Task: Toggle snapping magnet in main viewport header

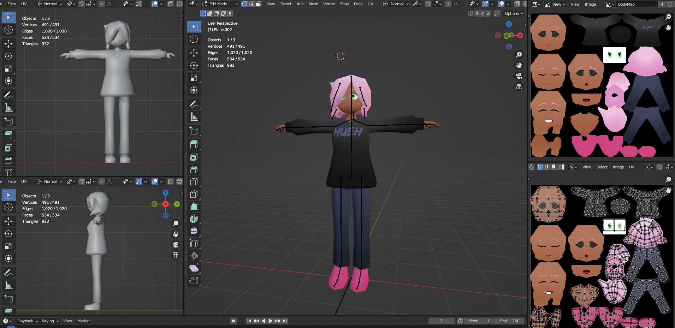Action: (x=428, y=4)
